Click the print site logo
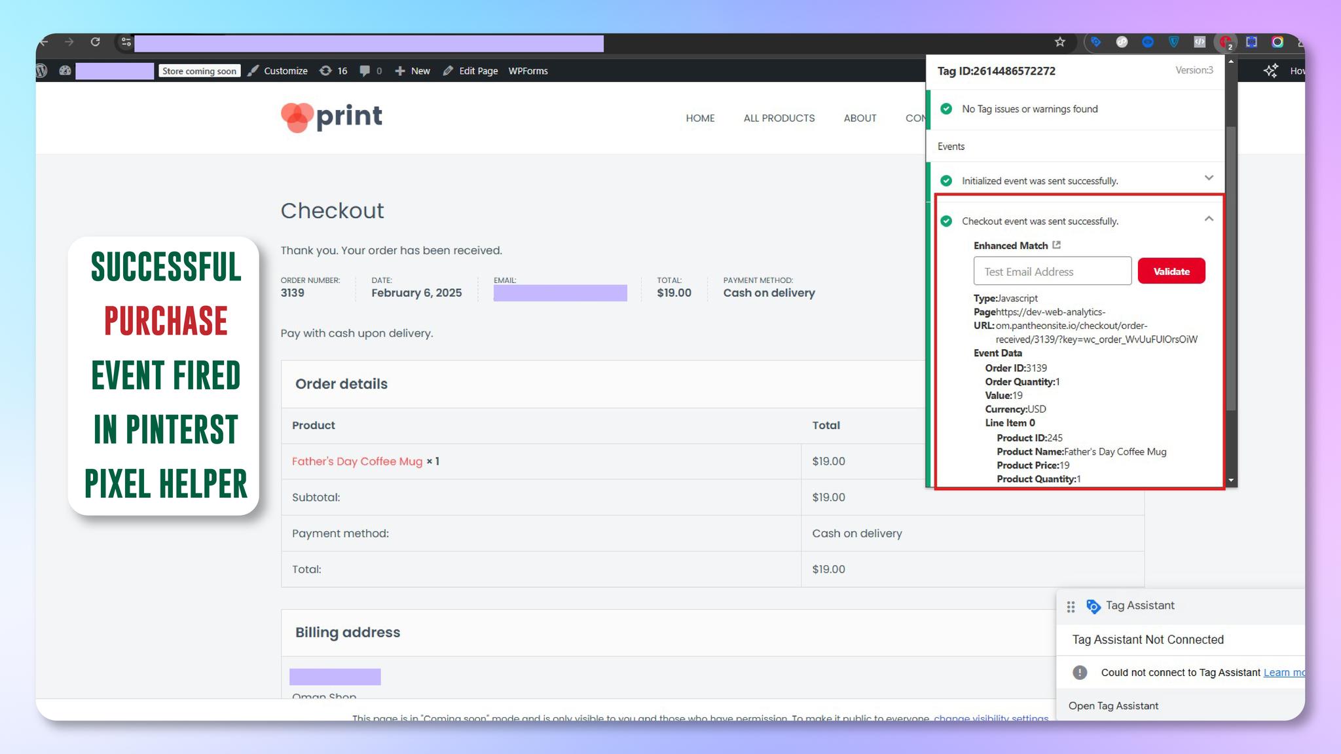 coord(331,117)
